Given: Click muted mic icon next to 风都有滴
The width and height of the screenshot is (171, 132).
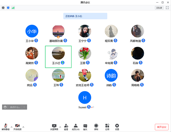Looking at the screenshot, I should click(x=143, y=41).
